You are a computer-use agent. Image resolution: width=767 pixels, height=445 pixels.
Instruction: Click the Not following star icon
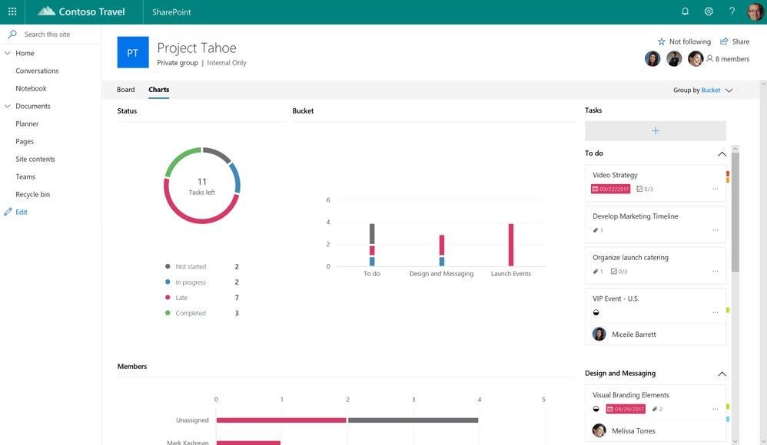click(x=662, y=41)
